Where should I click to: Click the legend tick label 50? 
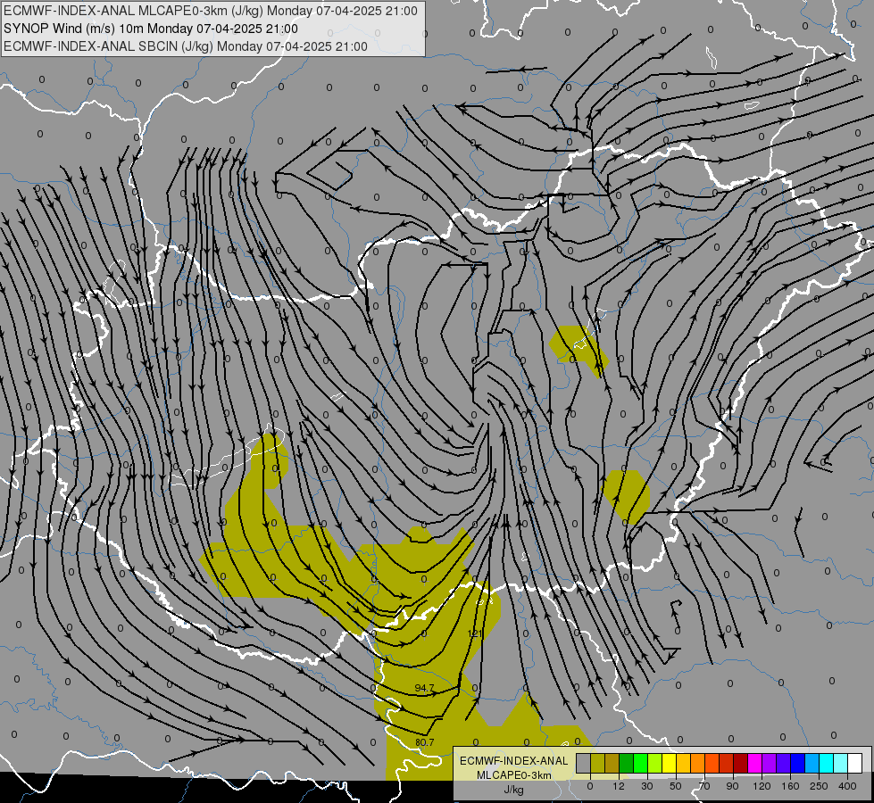676,786
